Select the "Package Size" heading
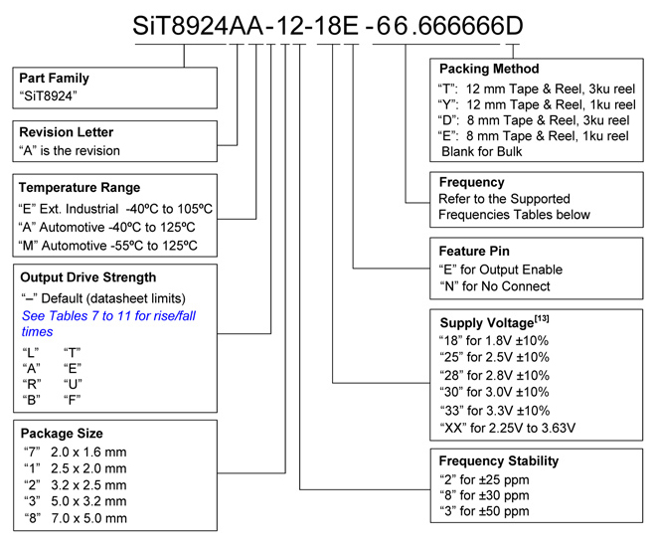656x544 pixels. (x=62, y=434)
